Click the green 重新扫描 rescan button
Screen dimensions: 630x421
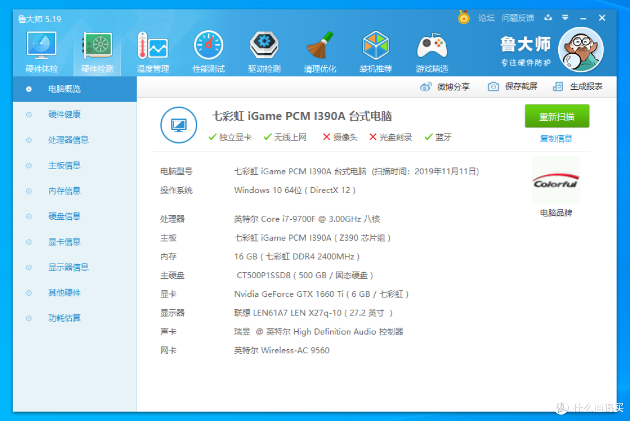[557, 116]
